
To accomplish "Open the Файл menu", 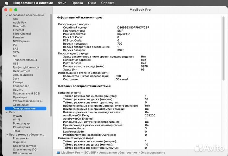I will click(x=62, y=3).
